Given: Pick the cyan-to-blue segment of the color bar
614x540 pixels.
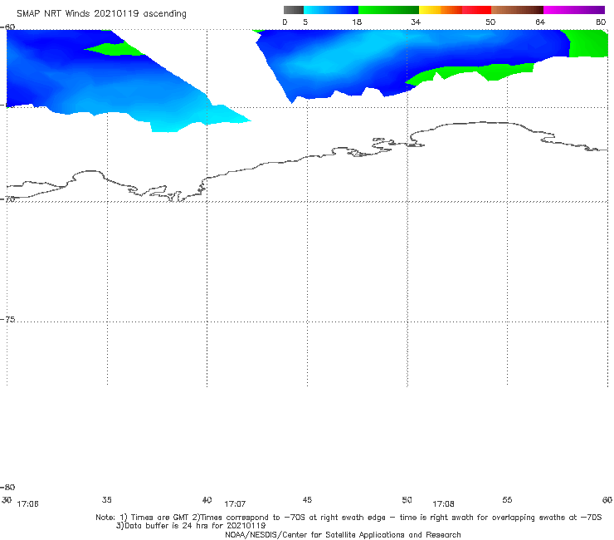Looking at the screenshot, I should pos(331,10).
